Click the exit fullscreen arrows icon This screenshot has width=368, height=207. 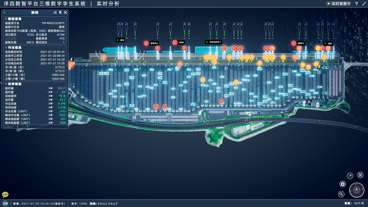(364, 4)
